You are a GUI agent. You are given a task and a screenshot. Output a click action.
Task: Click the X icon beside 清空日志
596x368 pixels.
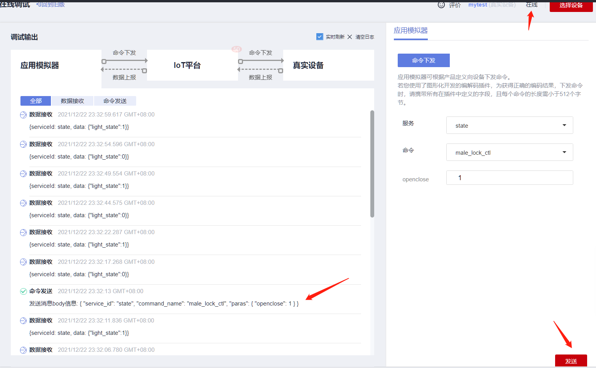[349, 37]
